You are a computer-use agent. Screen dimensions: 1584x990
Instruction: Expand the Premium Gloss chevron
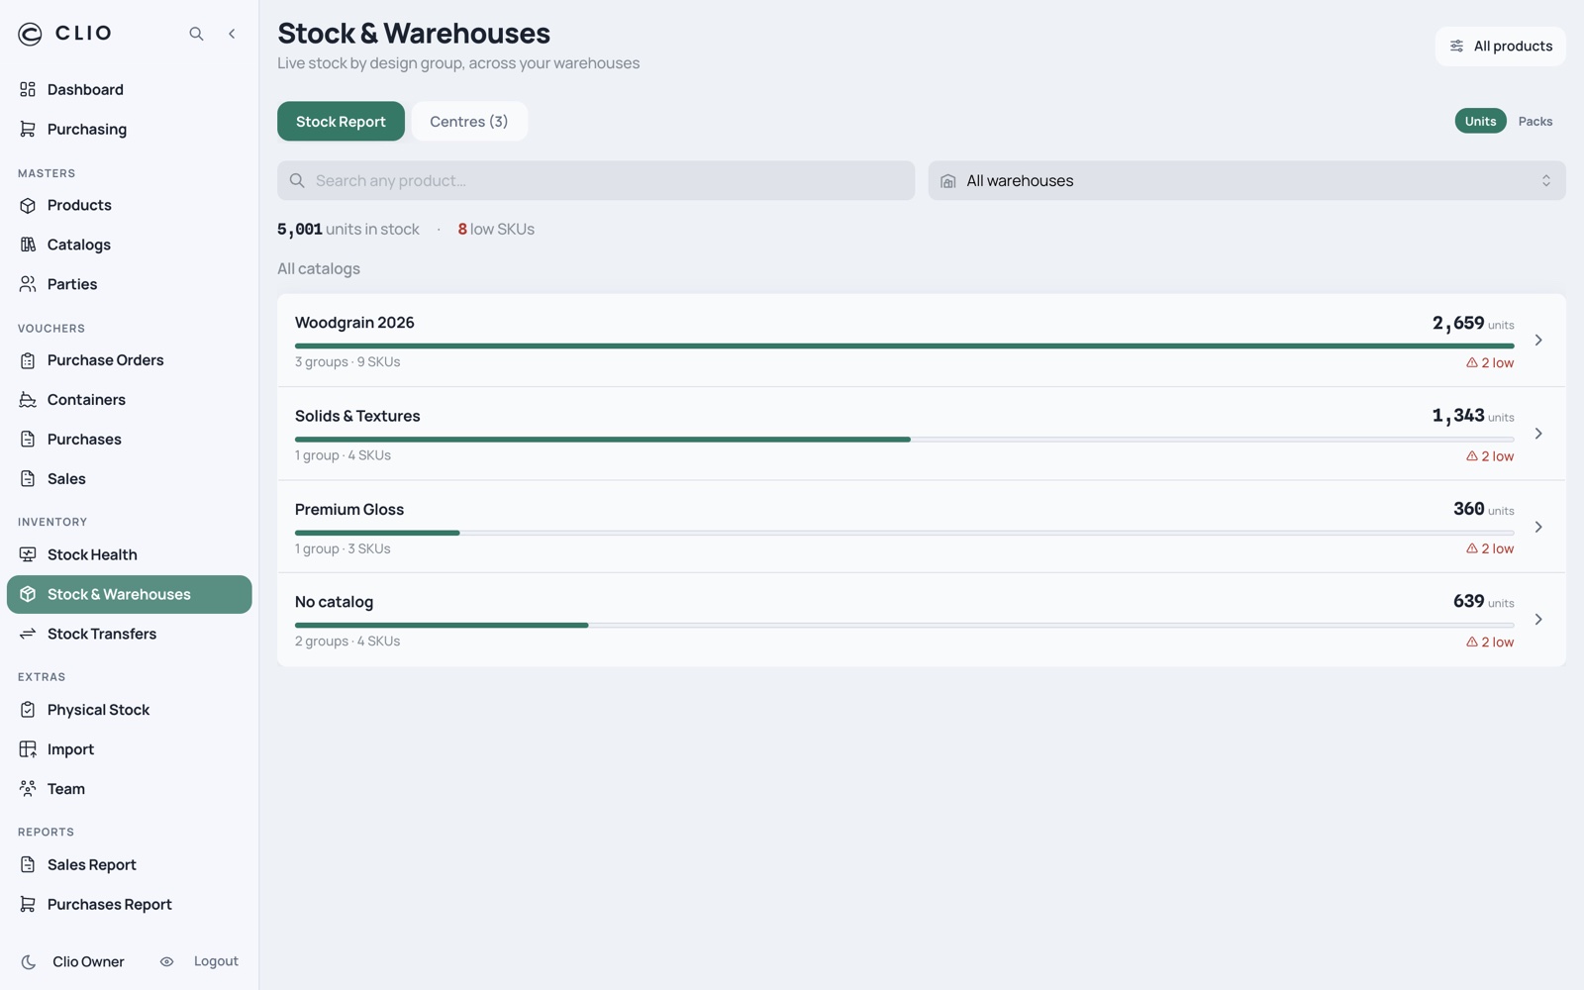1538,527
